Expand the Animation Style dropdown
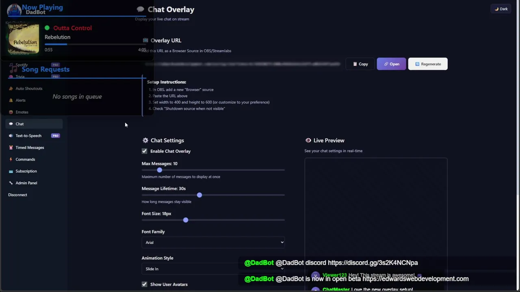Viewport: 520px width, 292px height. click(213, 269)
